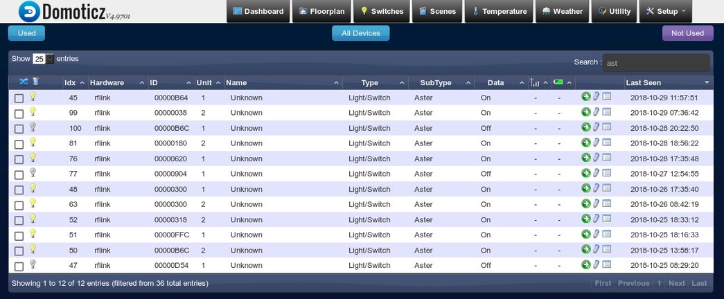
Task: Click the blue shuffle icon in header
Action: (24, 82)
